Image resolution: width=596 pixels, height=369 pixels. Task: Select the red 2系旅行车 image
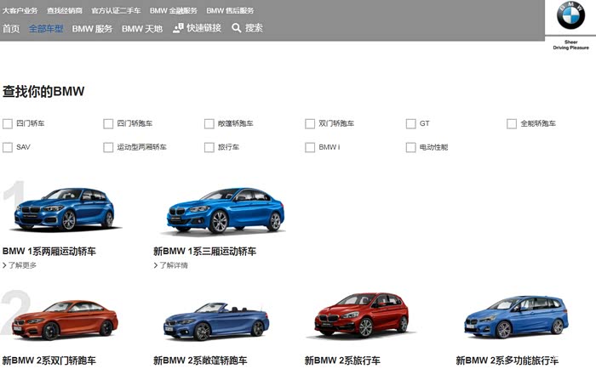362,315
